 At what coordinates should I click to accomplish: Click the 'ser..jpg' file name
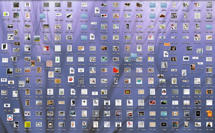tap(164, 119)
